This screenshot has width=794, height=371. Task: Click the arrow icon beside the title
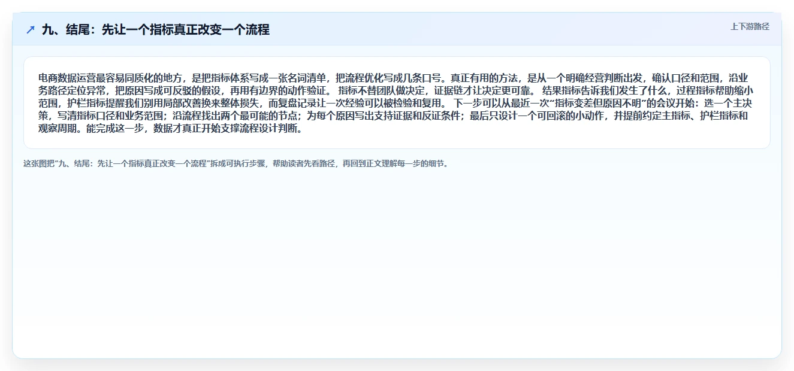tap(31, 30)
